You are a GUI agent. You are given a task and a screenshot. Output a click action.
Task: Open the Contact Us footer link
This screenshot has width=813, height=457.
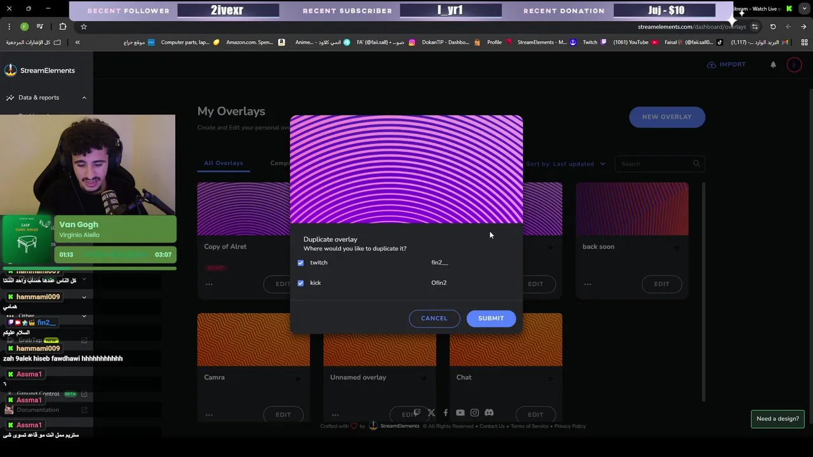click(492, 427)
